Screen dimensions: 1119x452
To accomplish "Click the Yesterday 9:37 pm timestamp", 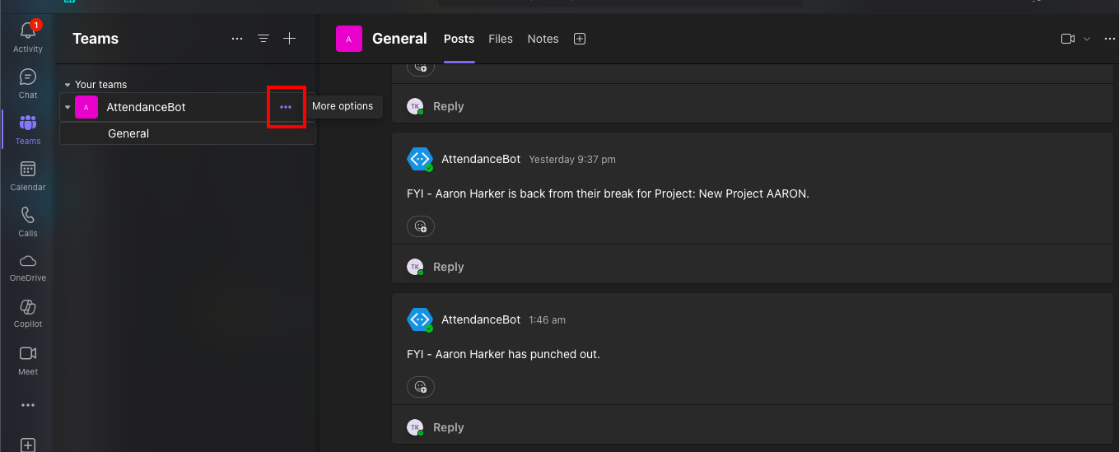I will click(x=572, y=160).
